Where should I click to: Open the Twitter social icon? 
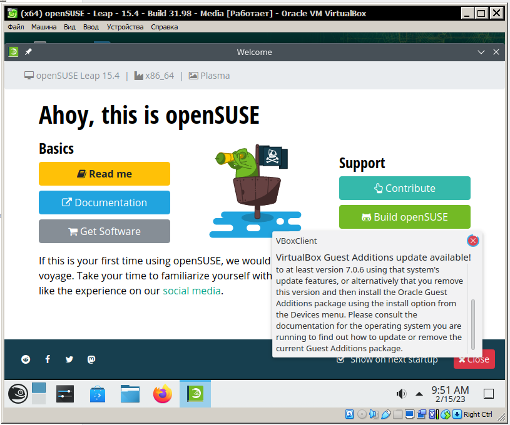point(69,359)
